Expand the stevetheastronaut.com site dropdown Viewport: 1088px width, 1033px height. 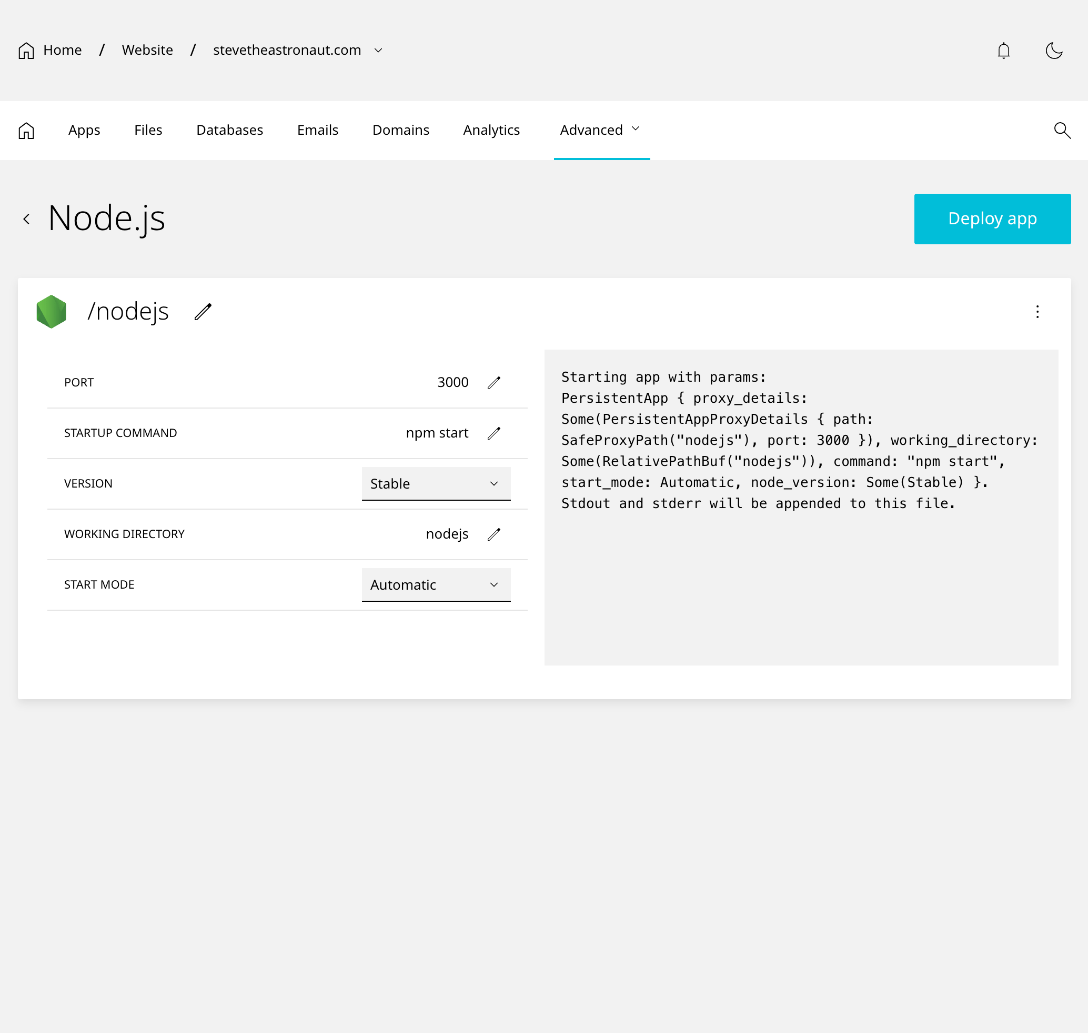tap(378, 50)
